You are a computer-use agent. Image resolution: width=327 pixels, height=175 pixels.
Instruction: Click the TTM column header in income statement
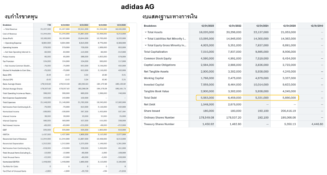(49, 25)
